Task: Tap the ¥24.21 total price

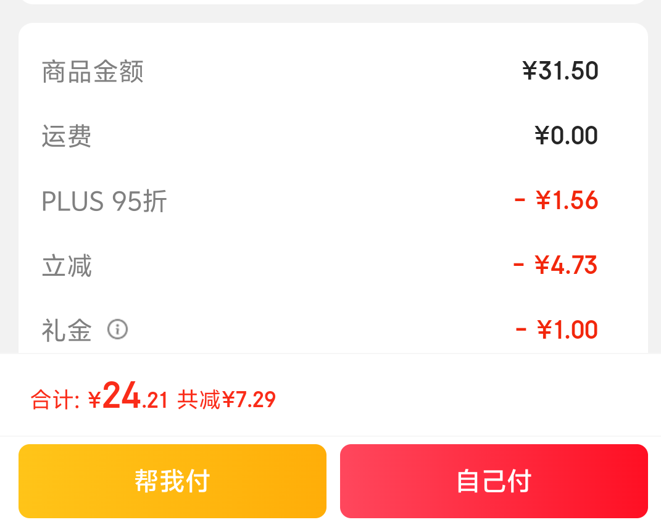Action: pyautogui.click(x=128, y=395)
